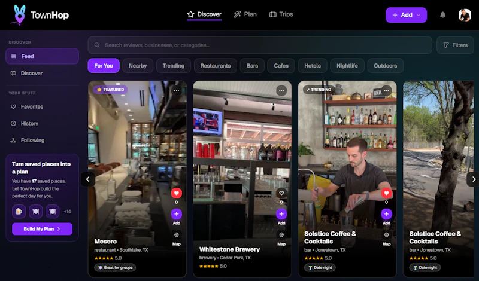The width and height of the screenshot is (479, 281).
Task: Open the user profile avatar
Action: click(465, 15)
